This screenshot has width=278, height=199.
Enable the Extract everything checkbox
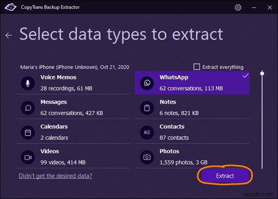click(196, 67)
